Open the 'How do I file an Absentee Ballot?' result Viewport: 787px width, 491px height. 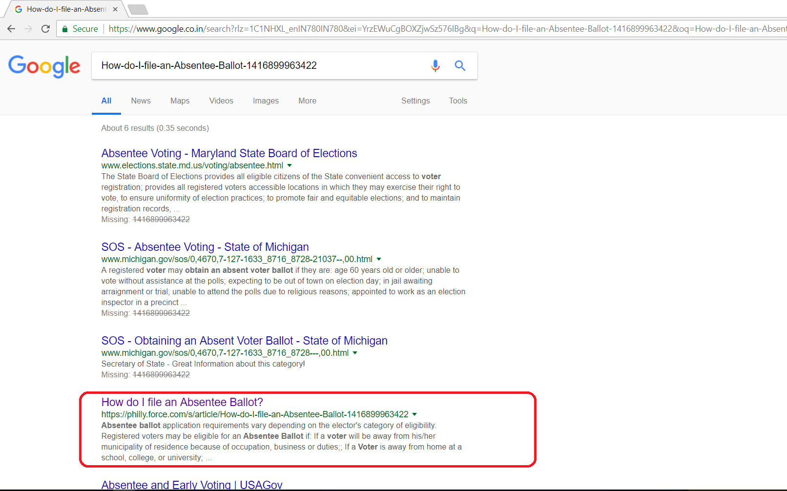point(182,402)
